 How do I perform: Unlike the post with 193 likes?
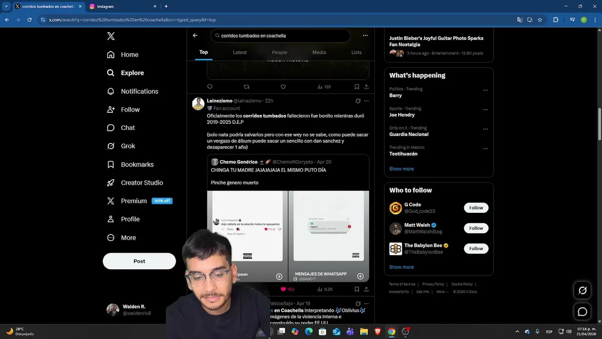tap(287, 289)
